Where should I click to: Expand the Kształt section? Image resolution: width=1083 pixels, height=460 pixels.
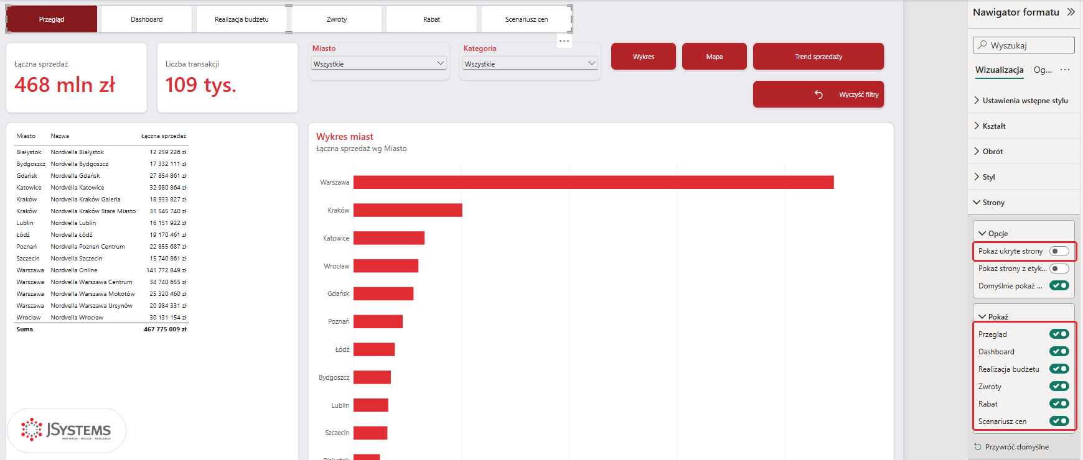pos(1024,126)
